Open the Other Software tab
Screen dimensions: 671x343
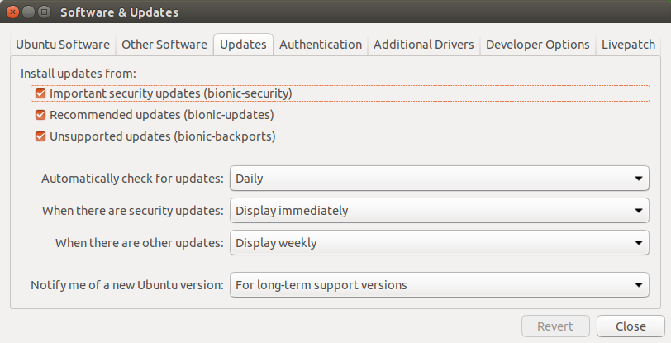coord(164,45)
